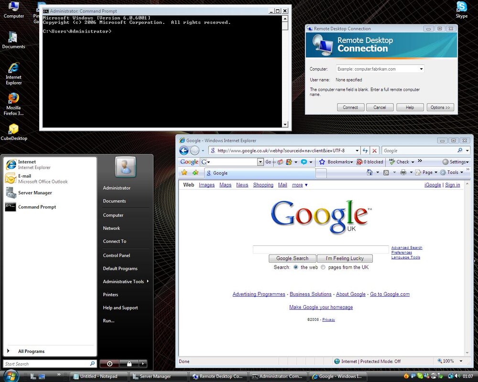Click the Start Search input field
The height and width of the screenshot is (382, 478).
(x=47, y=364)
